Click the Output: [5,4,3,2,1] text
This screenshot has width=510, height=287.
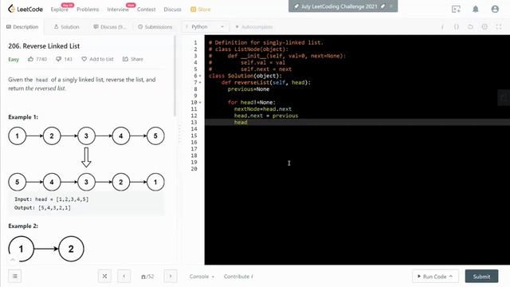42,207
